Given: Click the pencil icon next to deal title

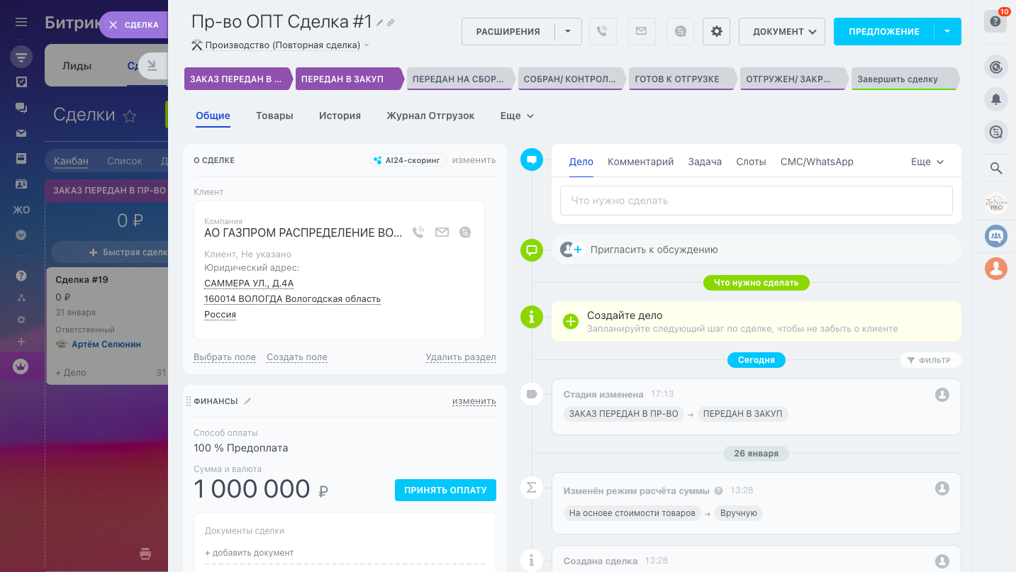Looking at the screenshot, I should point(380,23).
